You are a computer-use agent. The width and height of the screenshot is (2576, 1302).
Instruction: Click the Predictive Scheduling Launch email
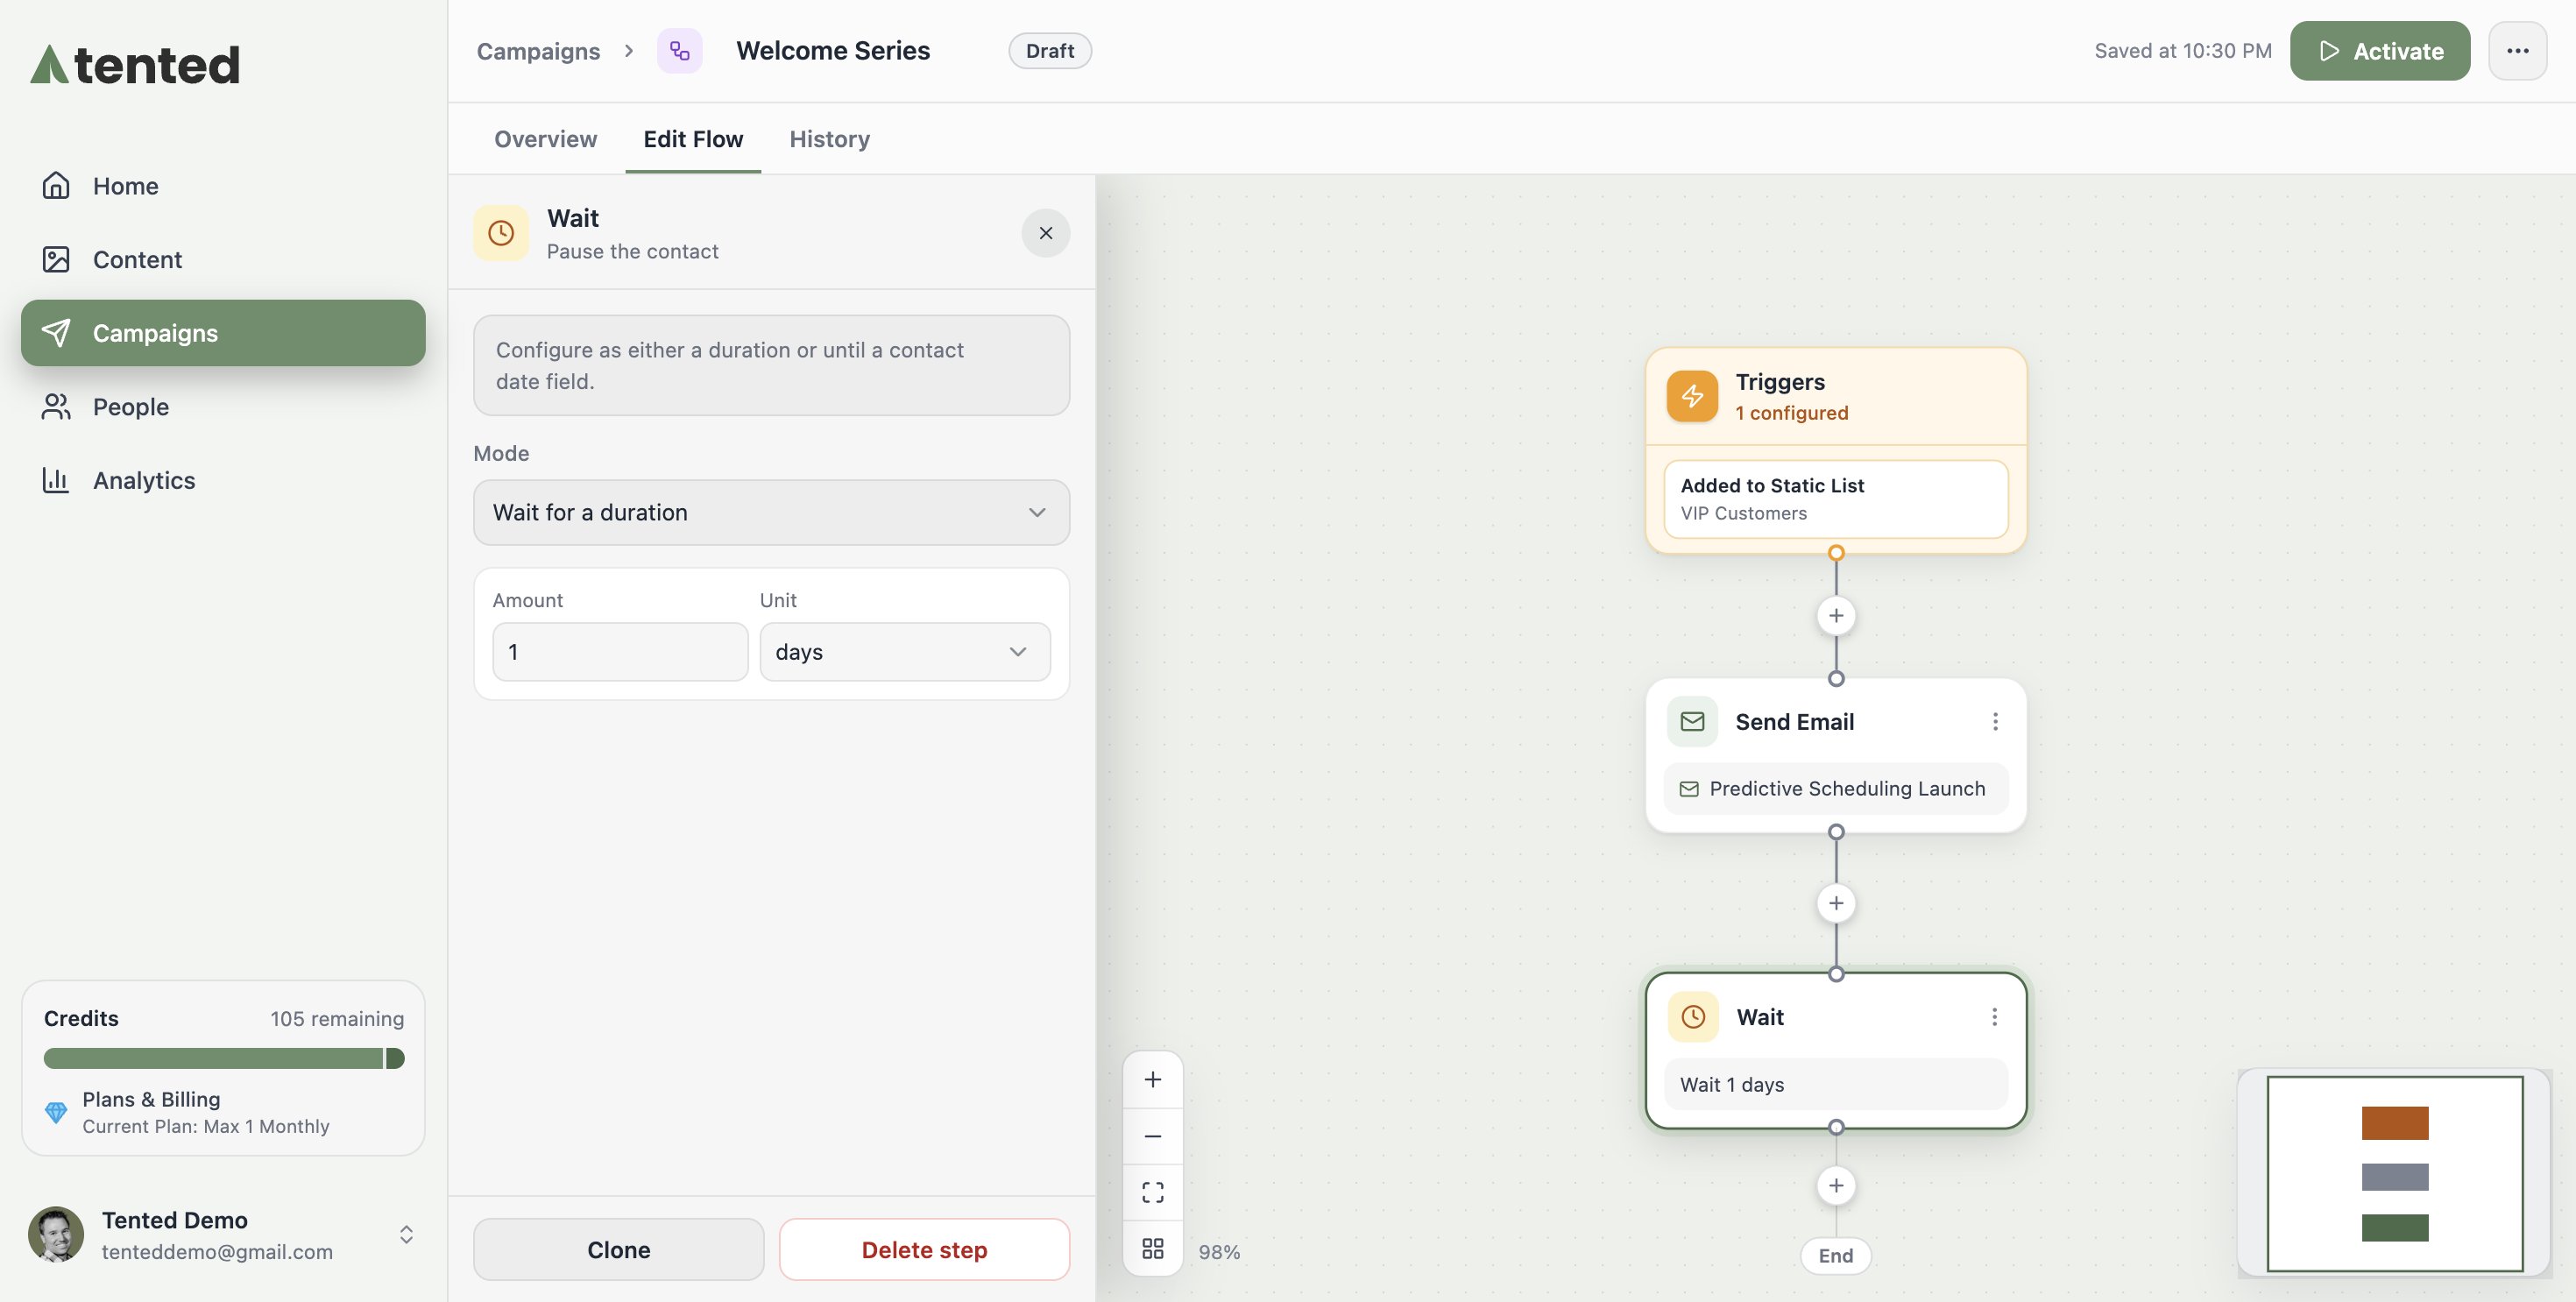(1836, 789)
